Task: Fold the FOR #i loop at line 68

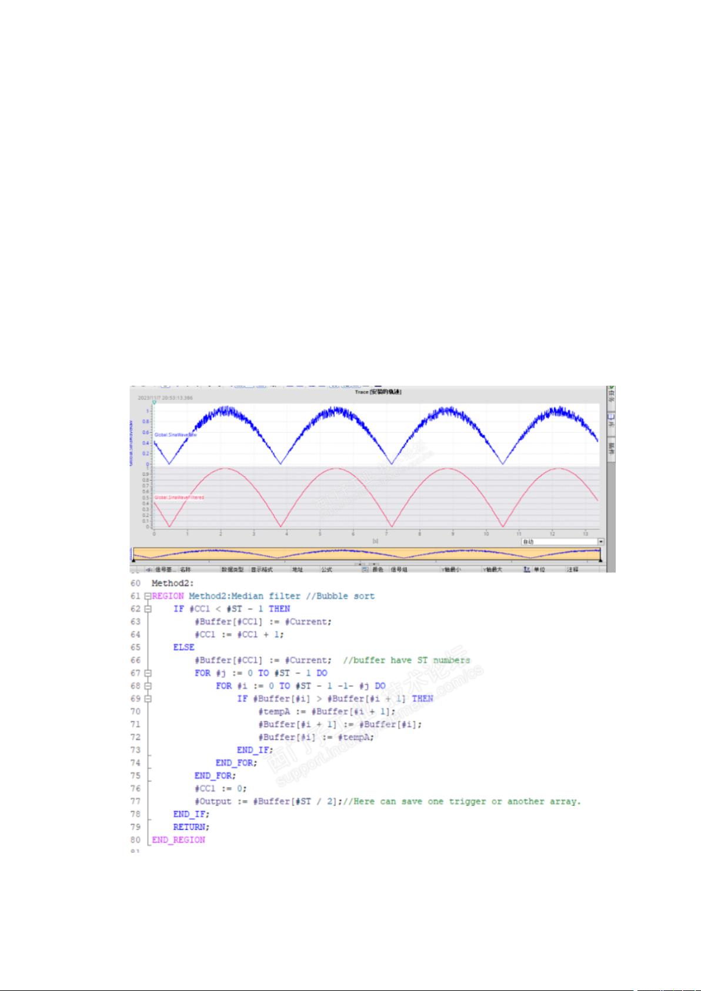Action: click(148, 686)
